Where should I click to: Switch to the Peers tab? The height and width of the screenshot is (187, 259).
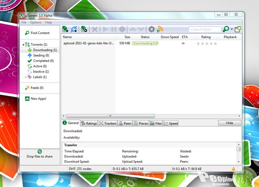pyautogui.click(x=125, y=123)
